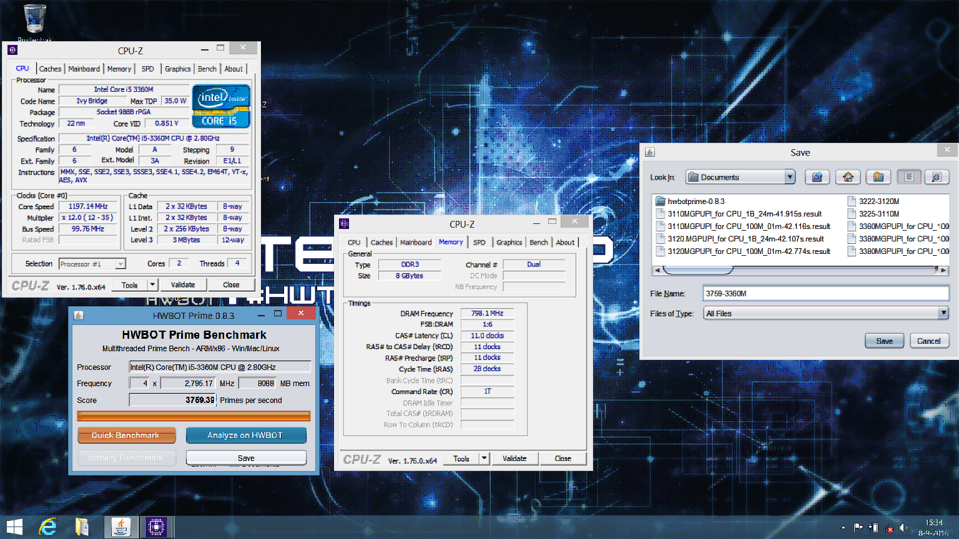The image size is (959, 539).
Task: Click Save button in HWBOT Prime window
Action: pyautogui.click(x=246, y=458)
